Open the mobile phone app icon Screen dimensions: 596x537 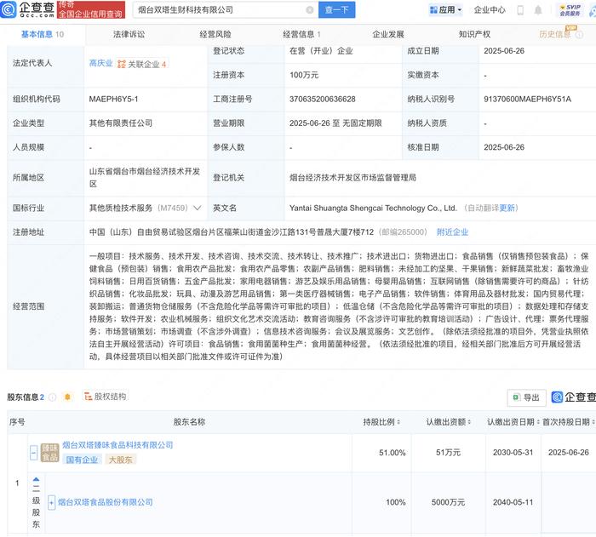(520, 10)
